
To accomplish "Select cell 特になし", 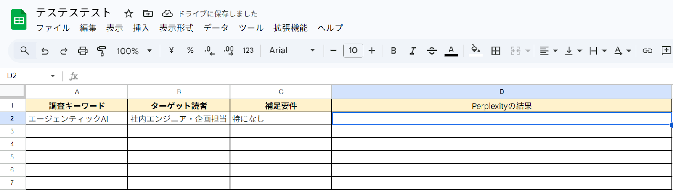I will pos(281,119).
